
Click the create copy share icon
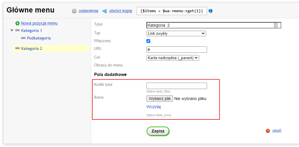pos(105,11)
